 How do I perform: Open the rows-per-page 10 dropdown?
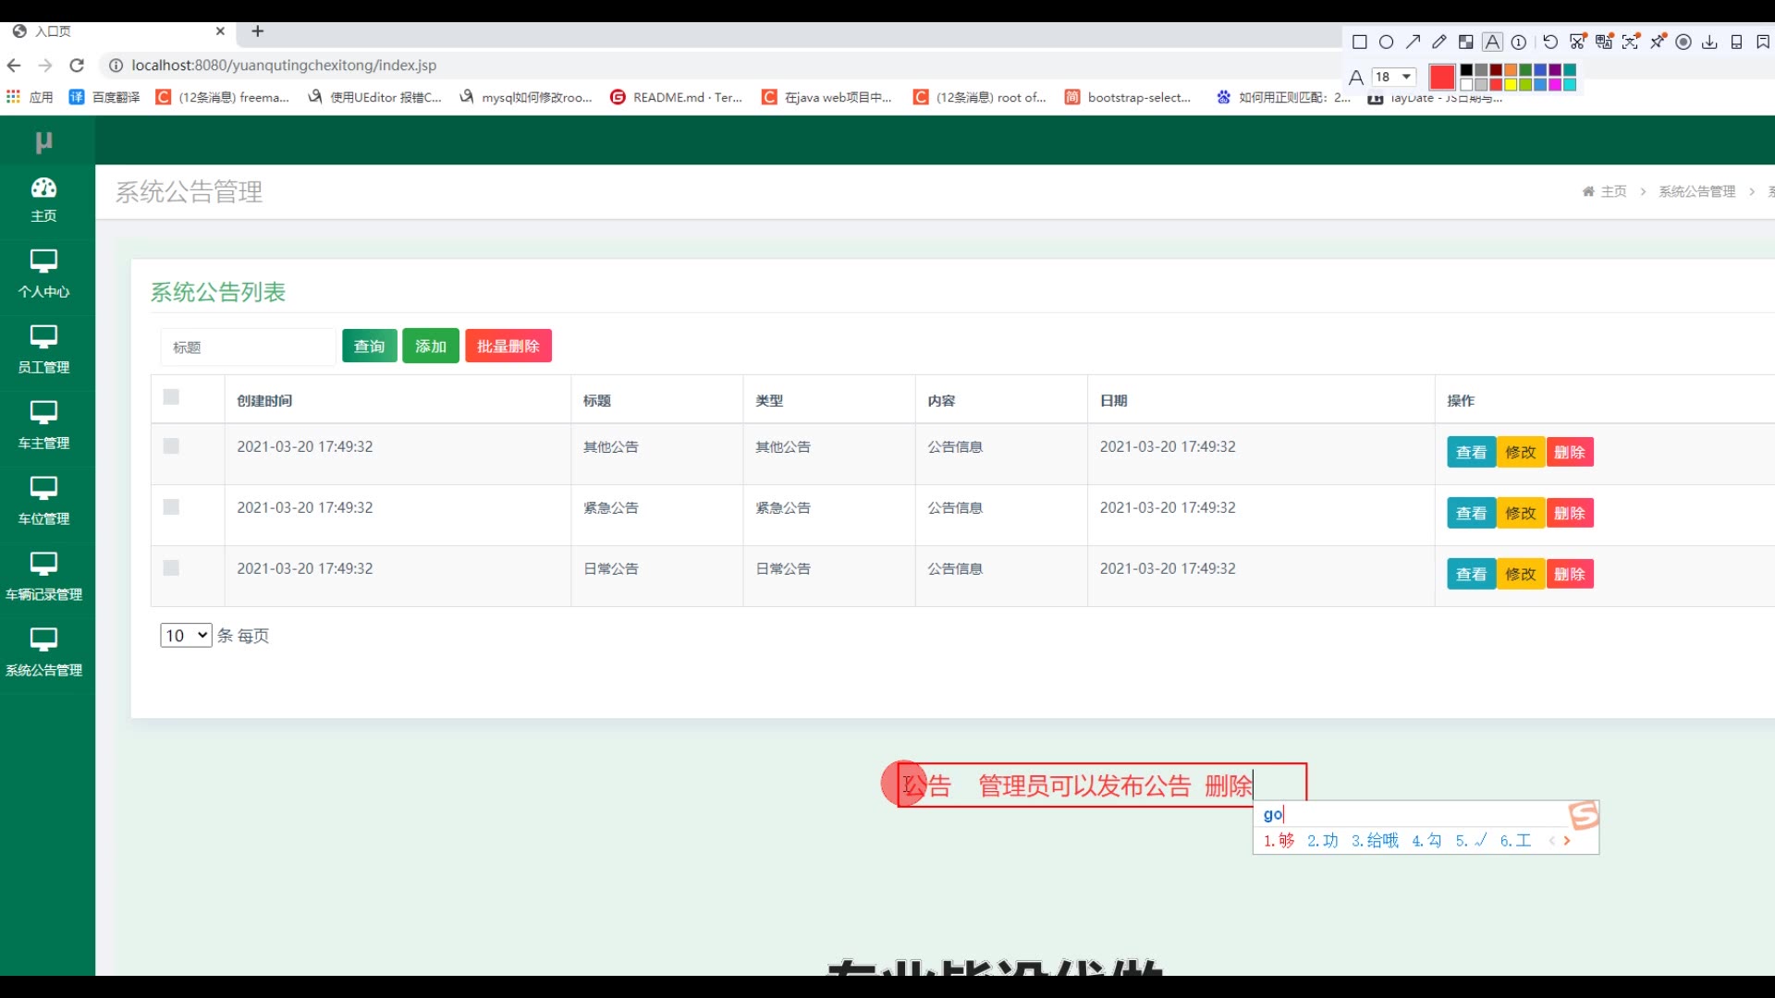[x=186, y=636]
